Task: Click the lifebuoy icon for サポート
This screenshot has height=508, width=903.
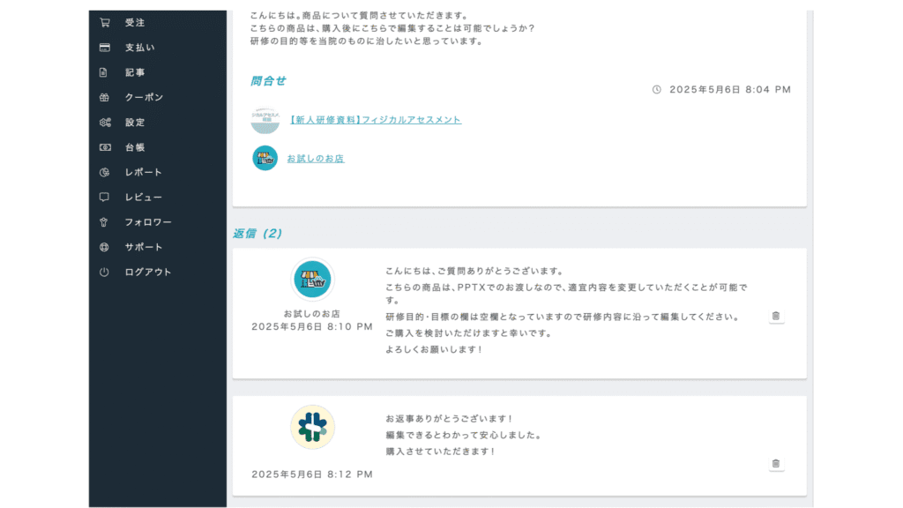Action: [104, 247]
